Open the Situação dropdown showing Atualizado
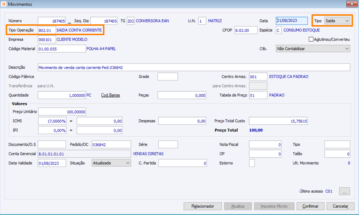Screen dimensions: 359x215 click(x=111, y=163)
